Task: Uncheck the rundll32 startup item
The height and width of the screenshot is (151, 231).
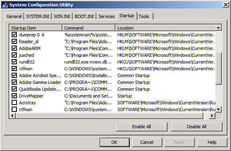Action: tap(14, 62)
